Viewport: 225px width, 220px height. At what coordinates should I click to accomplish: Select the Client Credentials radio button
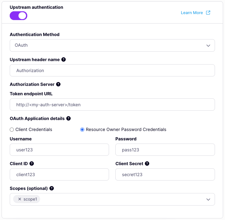click(x=12, y=129)
